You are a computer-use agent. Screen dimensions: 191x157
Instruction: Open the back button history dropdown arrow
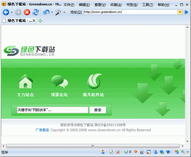pyautogui.click(x=12, y=12)
